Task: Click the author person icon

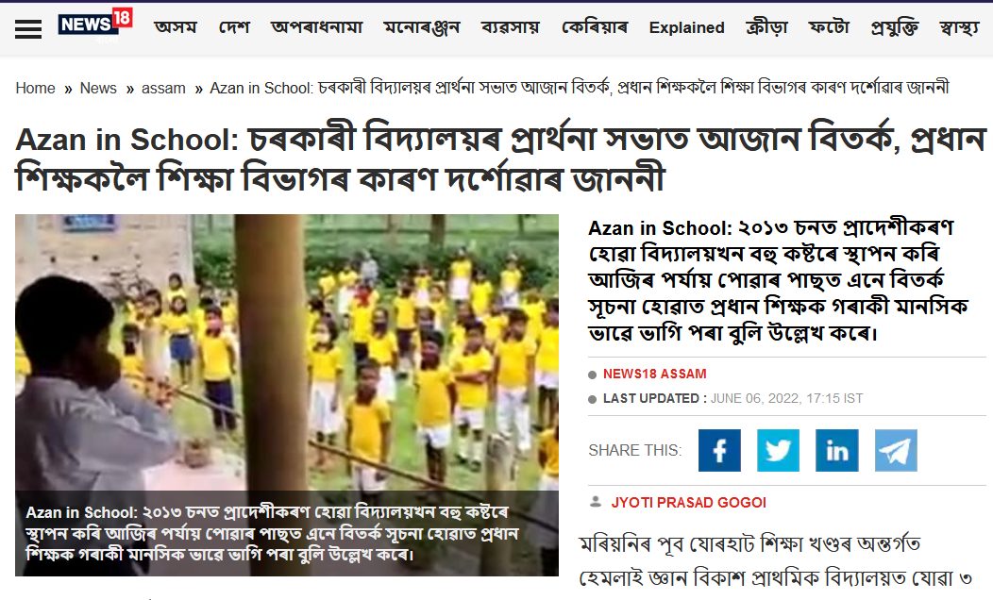Action: (x=596, y=502)
